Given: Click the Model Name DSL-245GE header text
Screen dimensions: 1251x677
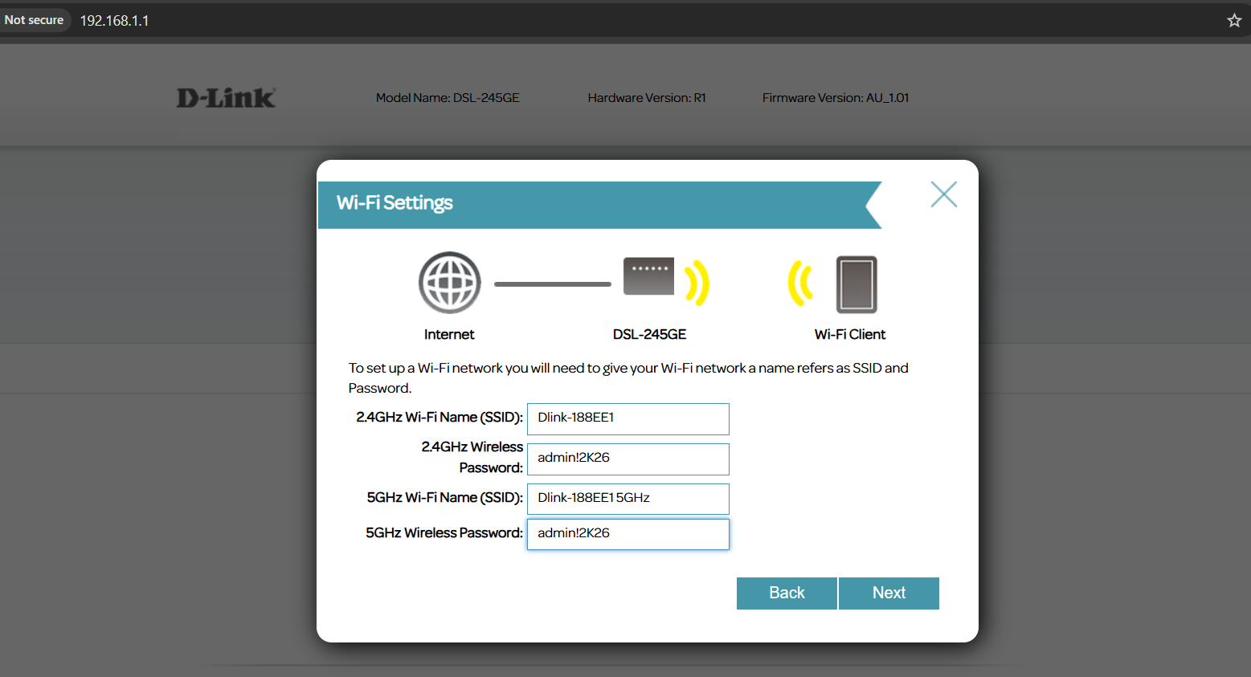Looking at the screenshot, I should (x=448, y=98).
